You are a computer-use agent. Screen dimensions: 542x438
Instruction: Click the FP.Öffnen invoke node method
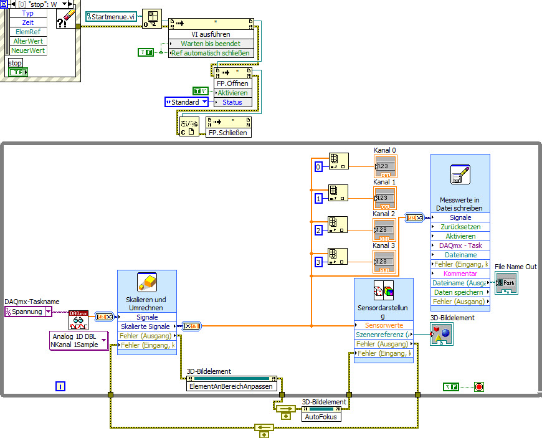[x=232, y=83]
